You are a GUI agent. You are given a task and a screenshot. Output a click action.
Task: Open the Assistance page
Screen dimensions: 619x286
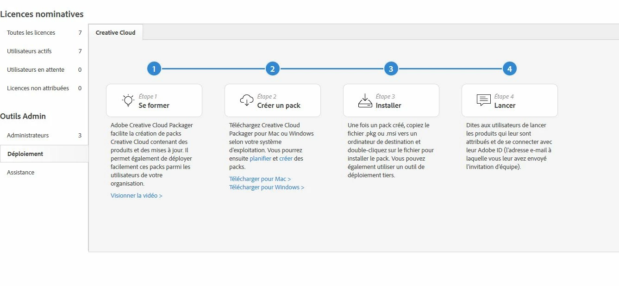pos(44,172)
